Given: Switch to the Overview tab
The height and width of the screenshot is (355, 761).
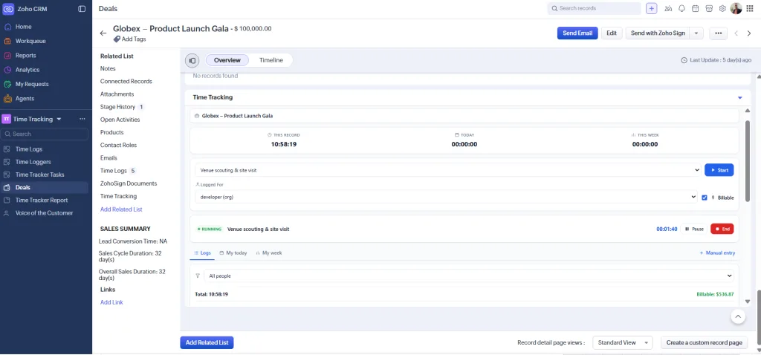Looking at the screenshot, I should point(227,60).
